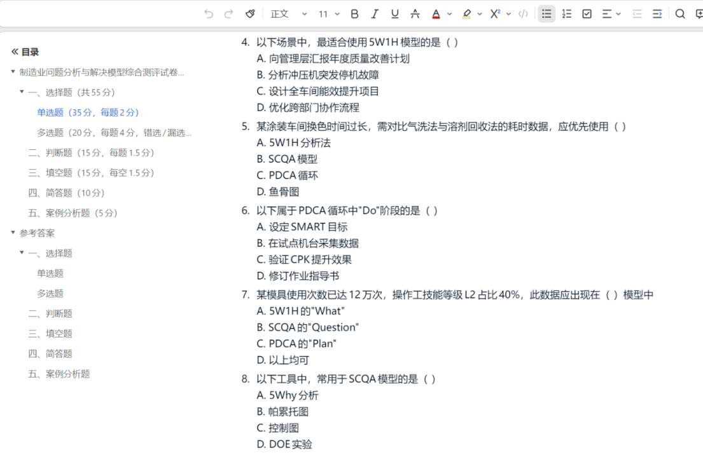Click option D. 优化跨部门协作流程
Screen dimensions: 703x462
pyautogui.click(x=308, y=107)
